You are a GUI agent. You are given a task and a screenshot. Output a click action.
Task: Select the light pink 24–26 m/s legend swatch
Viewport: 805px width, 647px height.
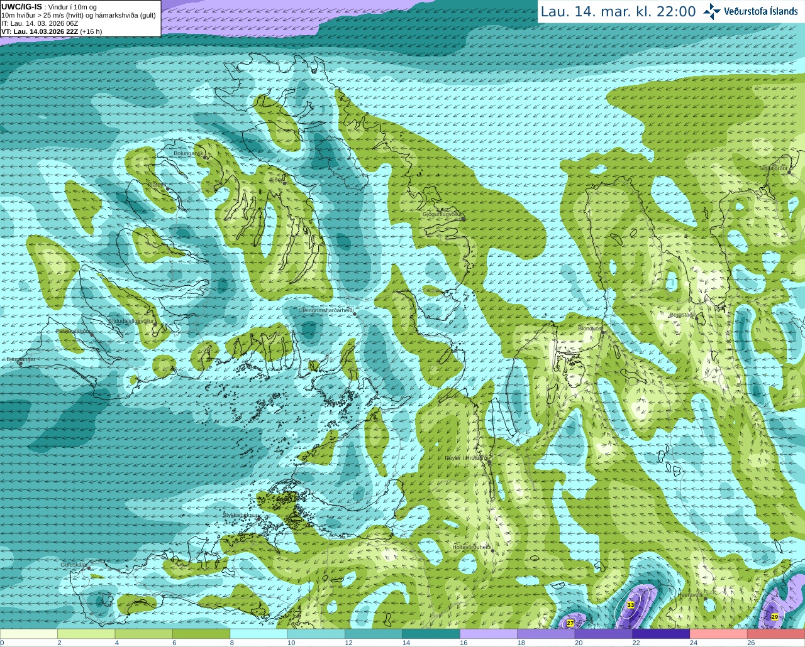(x=719, y=634)
